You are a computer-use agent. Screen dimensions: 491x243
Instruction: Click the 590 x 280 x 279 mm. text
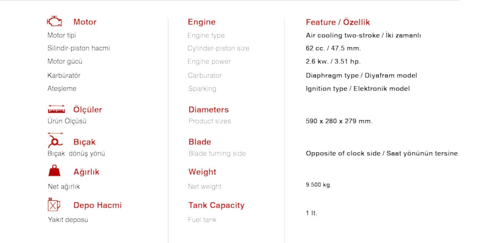click(339, 121)
